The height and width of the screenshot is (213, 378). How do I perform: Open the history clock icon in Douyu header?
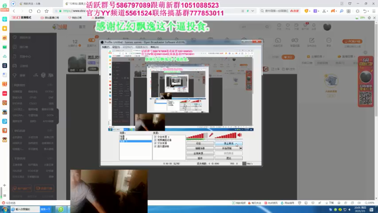tap(279, 25)
